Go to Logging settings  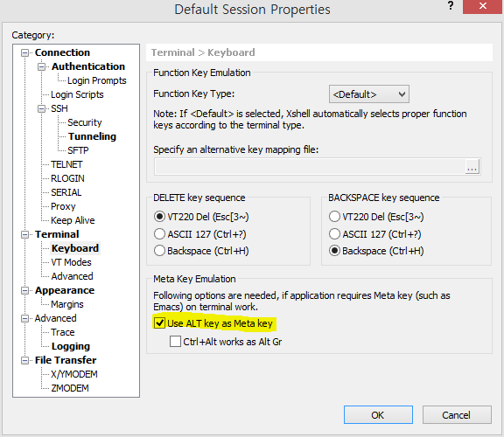coord(71,346)
